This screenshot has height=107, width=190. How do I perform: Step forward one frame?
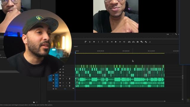pos(120,42)
